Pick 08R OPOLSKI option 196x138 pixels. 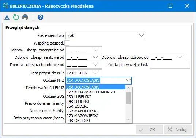(x=96, y=120)
